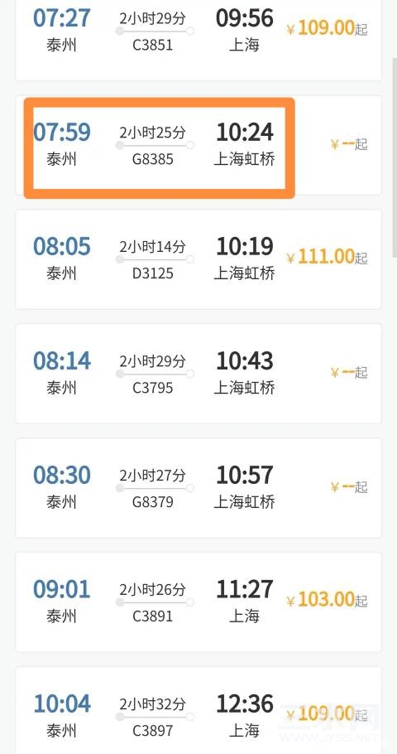Tap the empty price for C3795
Screen dimensions: 397x754
pyautogui.click(x=349, y=372)
